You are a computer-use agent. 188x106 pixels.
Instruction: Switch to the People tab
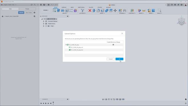pyautogui.click(x=27, y=9)
